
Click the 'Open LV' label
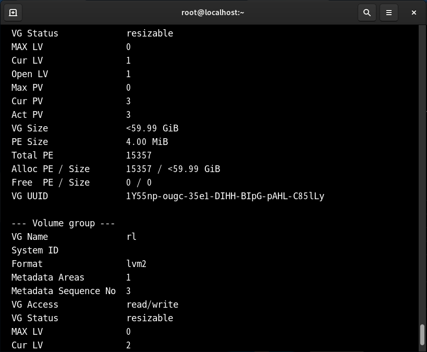(30, 75)
